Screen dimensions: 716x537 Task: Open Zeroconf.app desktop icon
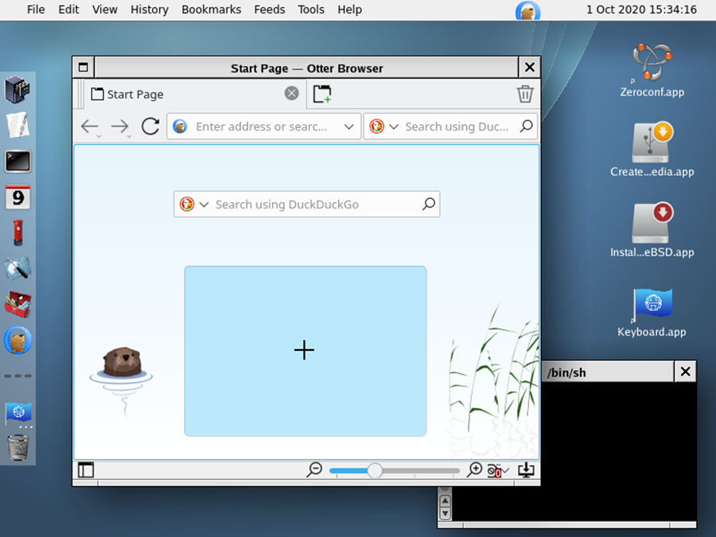pos(652,71)
